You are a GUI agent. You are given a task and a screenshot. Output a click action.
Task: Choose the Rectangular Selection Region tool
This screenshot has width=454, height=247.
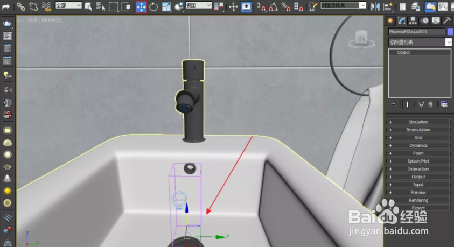point(113,6)
